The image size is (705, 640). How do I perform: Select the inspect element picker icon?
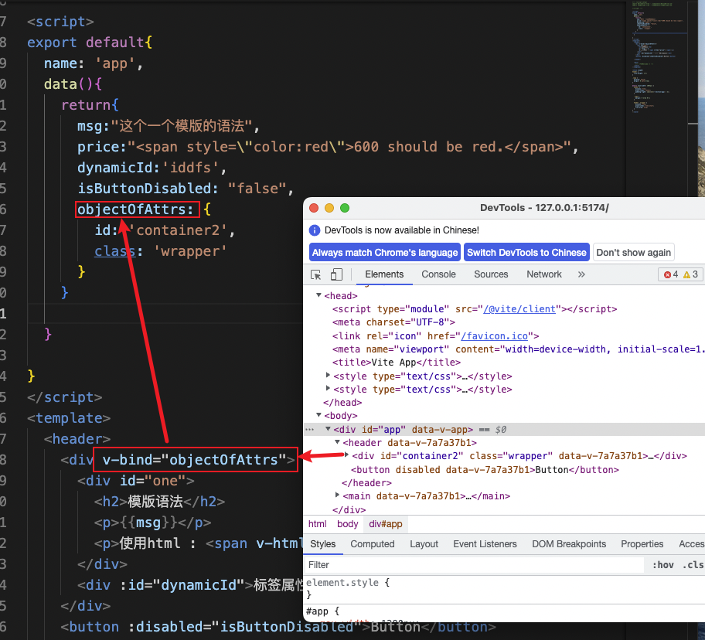[x=315, y=274]
